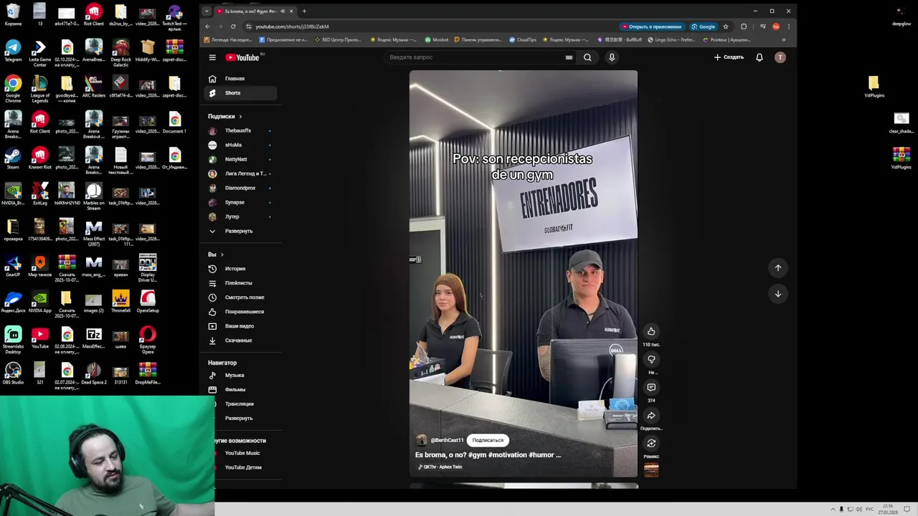918x516 pixels.
Task: Open Фильмы in Навигатор
Action: [240, 389]
